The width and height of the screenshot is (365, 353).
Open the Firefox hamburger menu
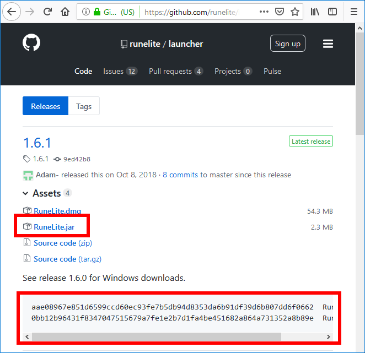(354, 12)
